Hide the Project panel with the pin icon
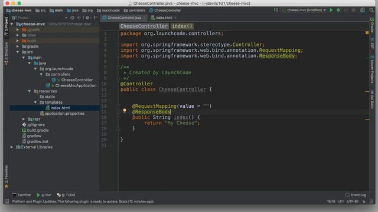This screenshot has height=212, width=378. 95,18
